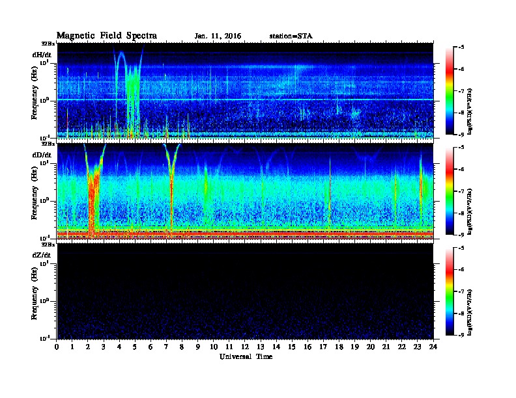Screen dimensions: 516x398
Task: Click the -7 tick on the dD/dt color bar
Action: [x=461, y=191]
